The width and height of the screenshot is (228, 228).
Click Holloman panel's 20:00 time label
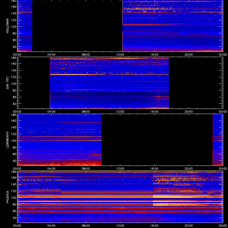click(189, 55)
